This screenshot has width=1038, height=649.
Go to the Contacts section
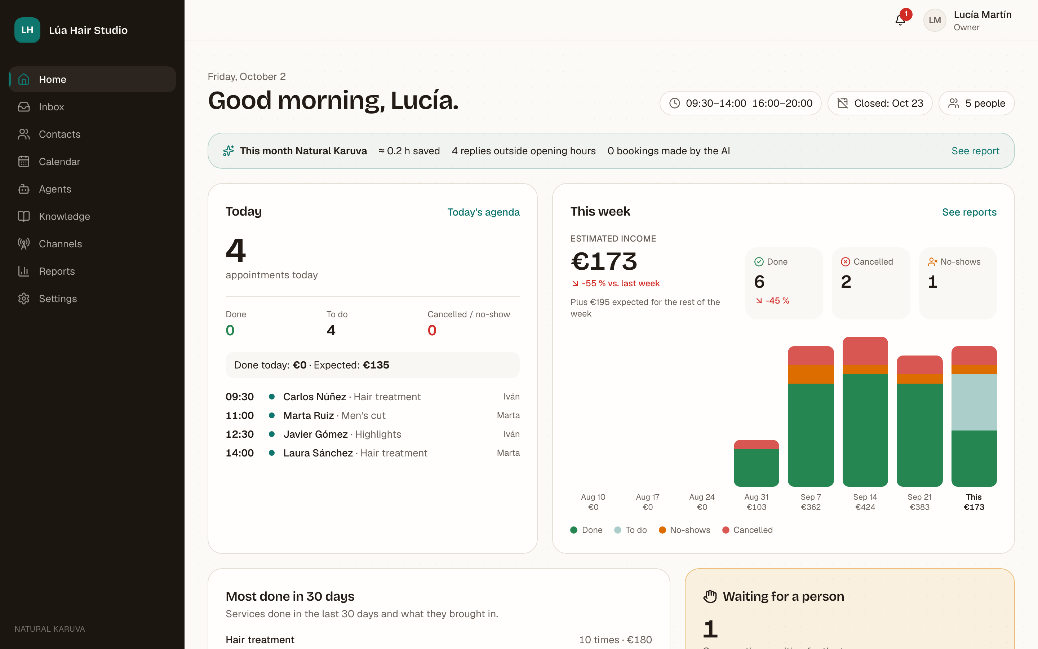click(92, 134)
